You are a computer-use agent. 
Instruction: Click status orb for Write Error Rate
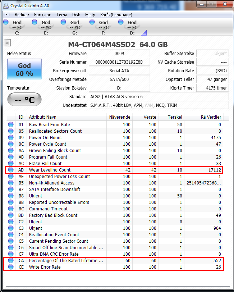[11, 267]
